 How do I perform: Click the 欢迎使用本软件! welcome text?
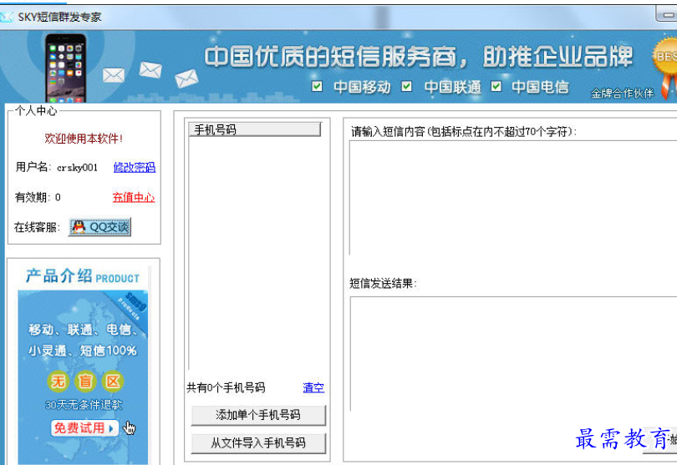[84, 139]
